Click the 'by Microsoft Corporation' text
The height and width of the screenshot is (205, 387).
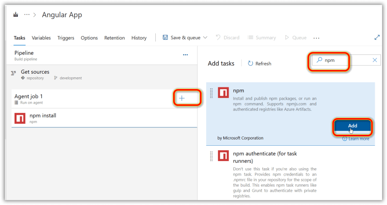tap(241, 138)
